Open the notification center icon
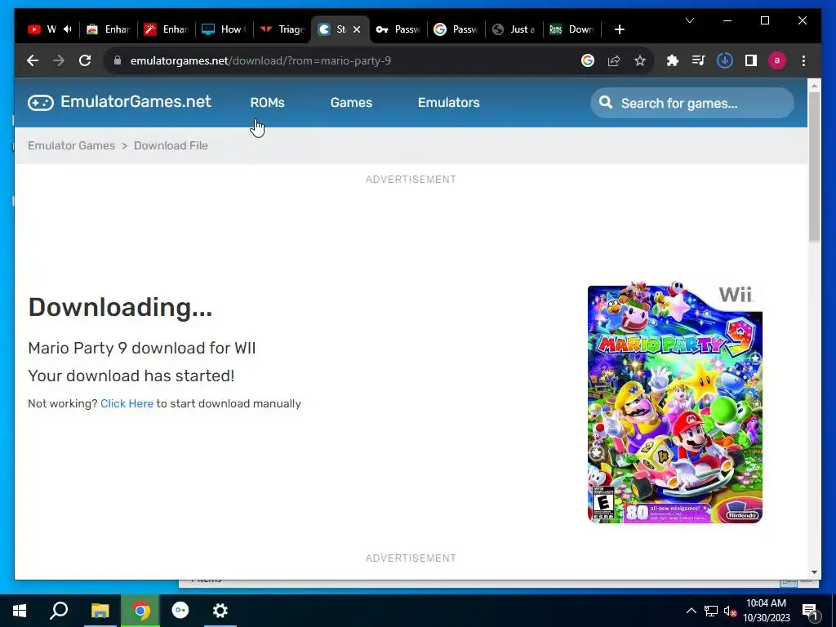836x627 pixels. coord(810,611)
